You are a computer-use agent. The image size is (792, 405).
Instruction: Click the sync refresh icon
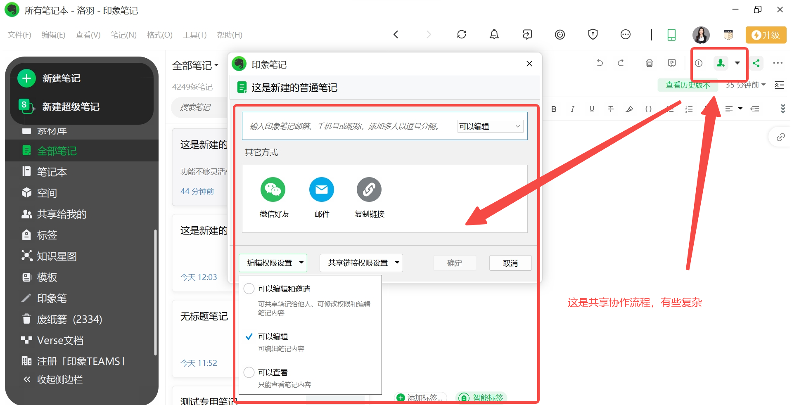[462, 35]
